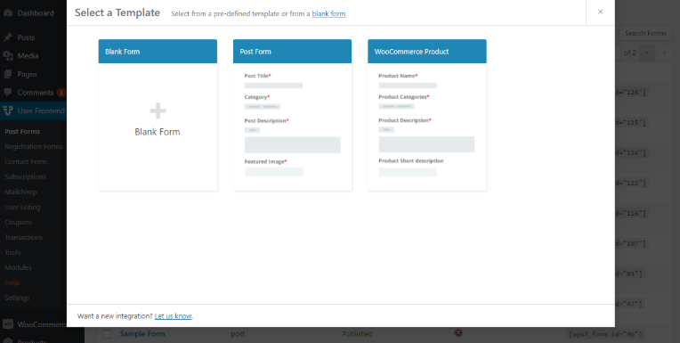Open the blank form link in header
This screenshot has width=680, height=343.
click(x=328, y=14)
